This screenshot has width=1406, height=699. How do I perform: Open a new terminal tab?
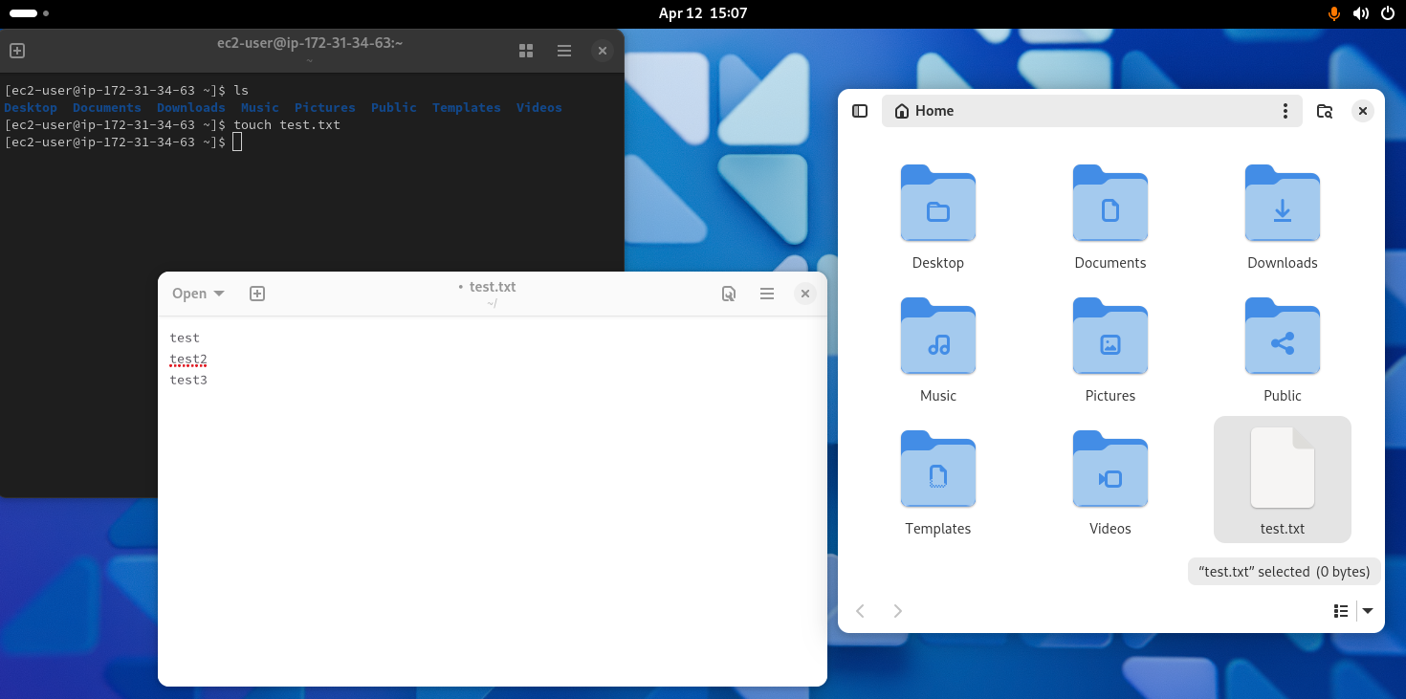[16, 50]
